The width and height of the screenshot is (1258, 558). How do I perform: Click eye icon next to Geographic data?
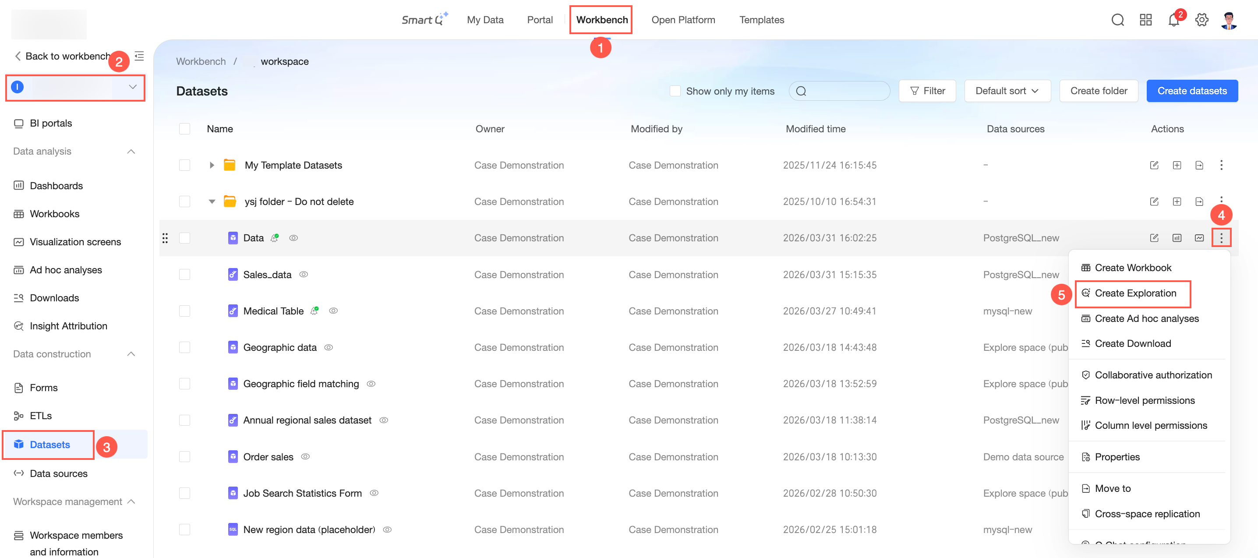pos(329,347)
